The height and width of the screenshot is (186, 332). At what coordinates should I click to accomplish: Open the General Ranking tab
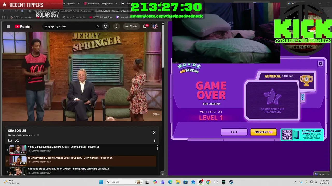point(279,76)
